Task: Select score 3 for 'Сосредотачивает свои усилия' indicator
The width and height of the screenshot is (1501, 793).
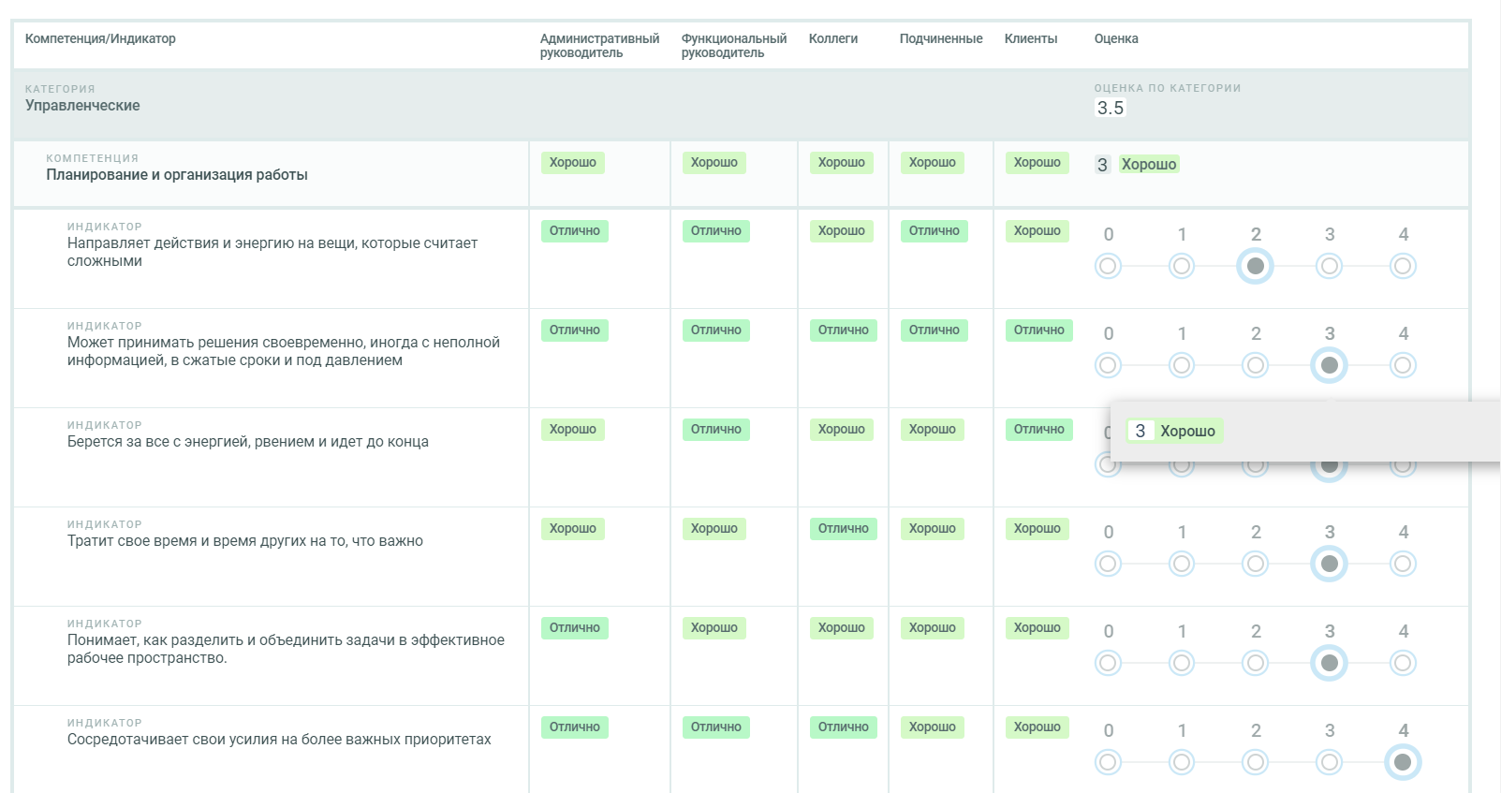Action: point(1329,762)
